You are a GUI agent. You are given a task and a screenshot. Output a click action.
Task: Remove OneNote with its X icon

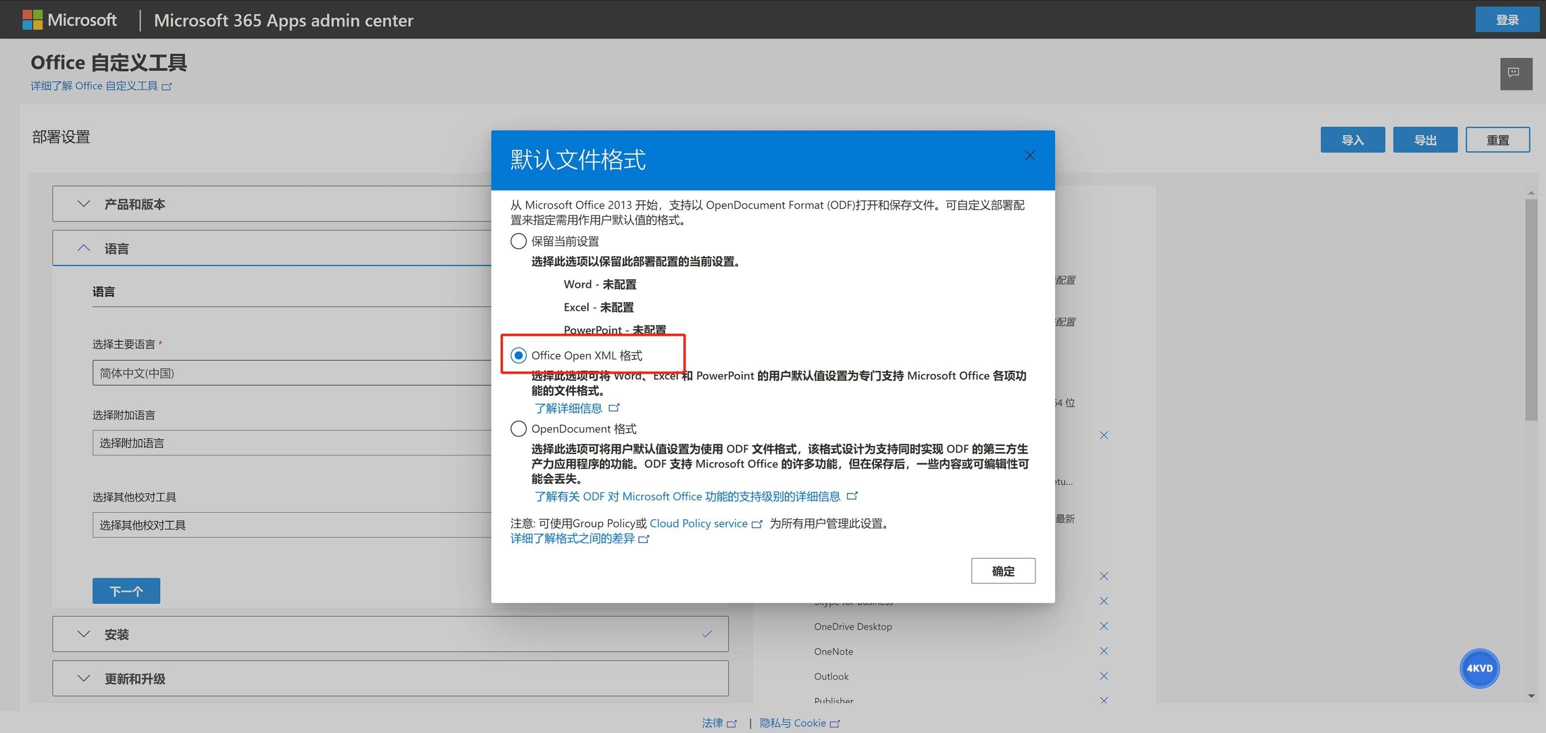click(x=1103, y=651)
